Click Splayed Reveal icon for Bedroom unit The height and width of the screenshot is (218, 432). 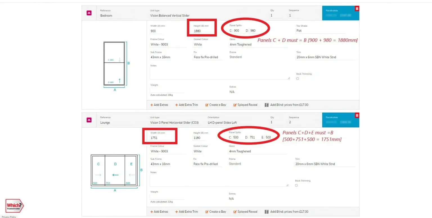[x=235, y=105]
